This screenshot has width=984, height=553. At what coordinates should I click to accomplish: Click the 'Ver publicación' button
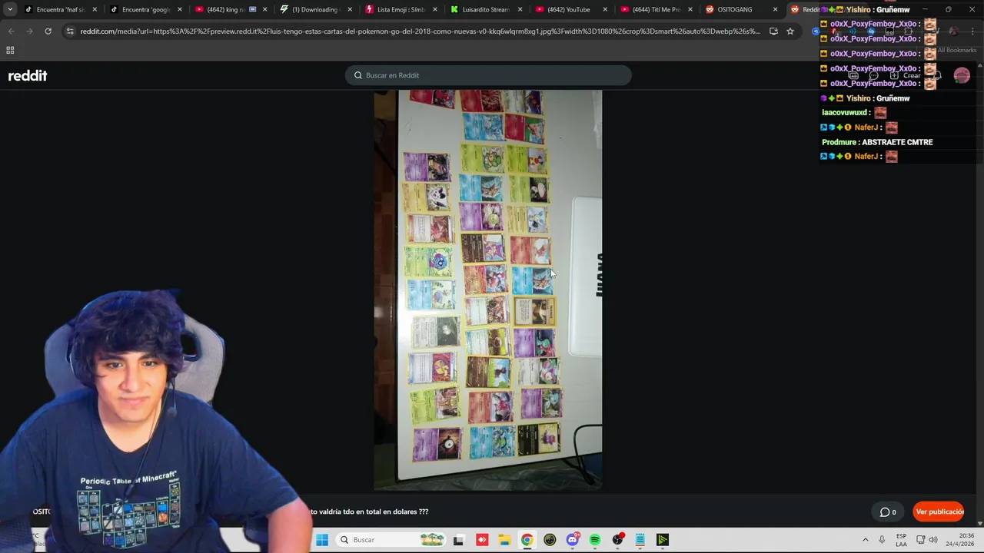pyautogui.click(x=939, y=512)
